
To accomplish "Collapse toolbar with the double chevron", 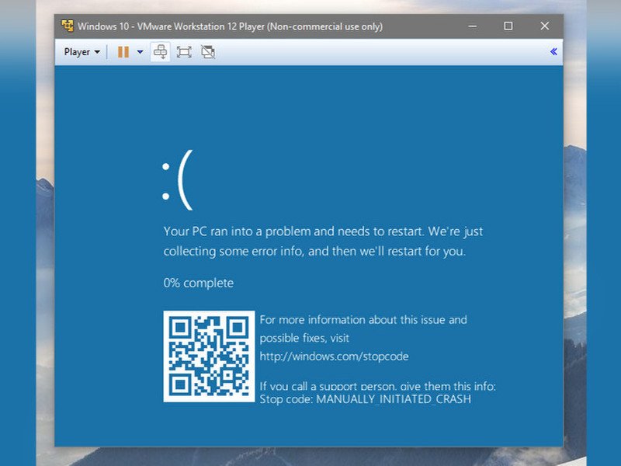I will (x=553, y=51).
